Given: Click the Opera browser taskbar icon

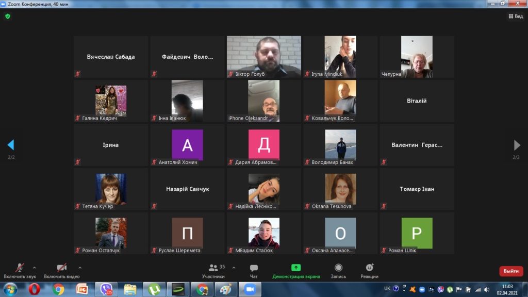Looking at the screenshot, I should [x=35, y=289].
